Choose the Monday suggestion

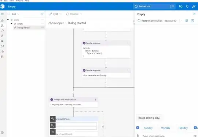[165, 128]
